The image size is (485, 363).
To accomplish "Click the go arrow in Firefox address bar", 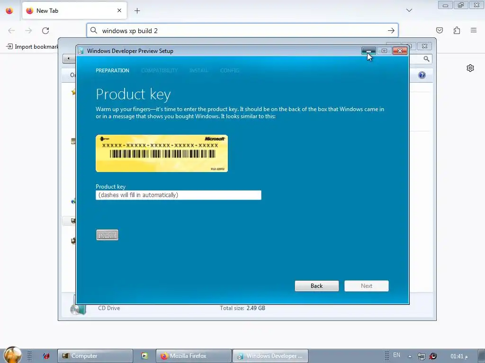I will coord(391,31).
